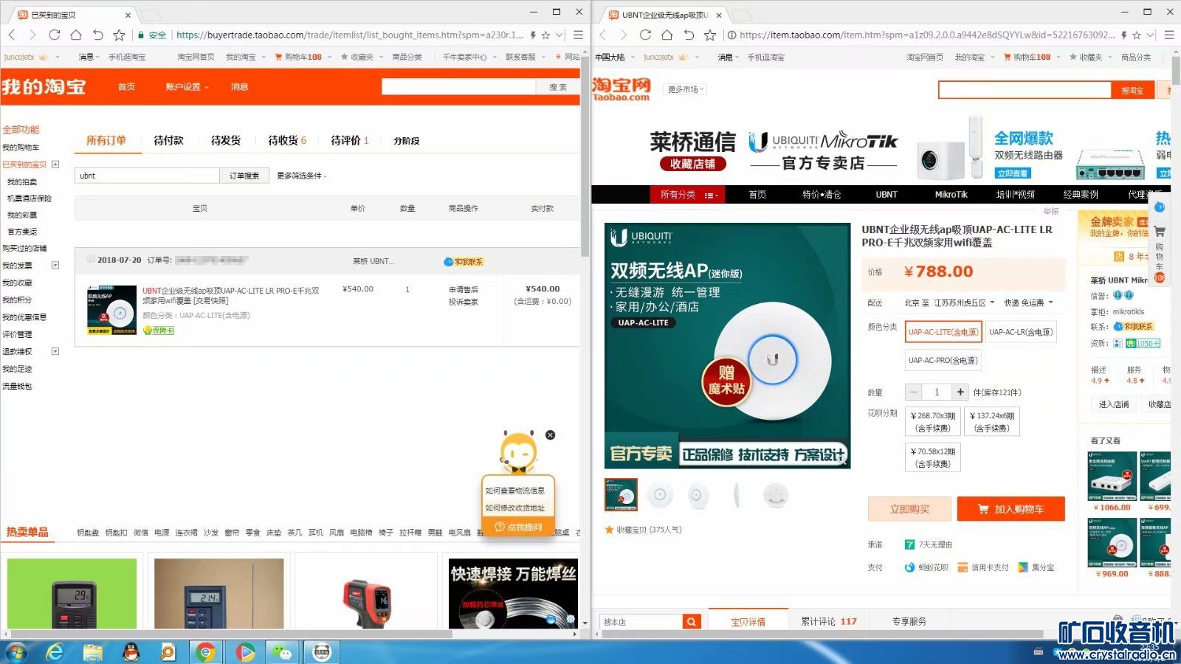Click the 申请售后 link in the order

(464, 289)
